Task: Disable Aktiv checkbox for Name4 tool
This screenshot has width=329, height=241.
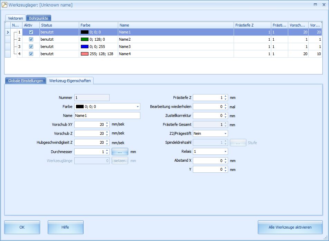Action: click(31, 54)
